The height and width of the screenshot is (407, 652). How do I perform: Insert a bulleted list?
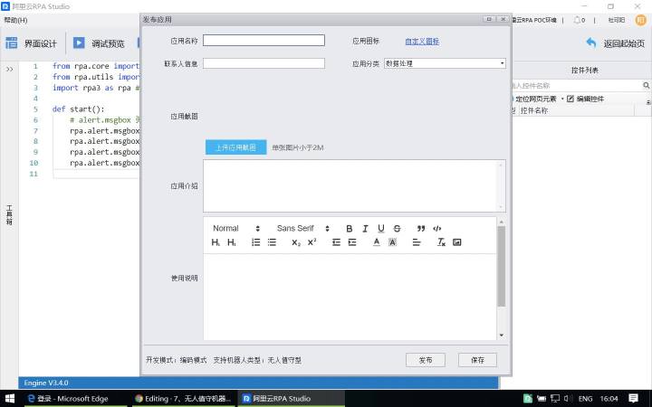tap(272, 242)
